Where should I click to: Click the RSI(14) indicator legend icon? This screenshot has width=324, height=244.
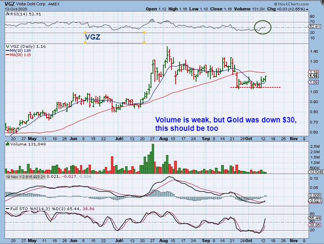tap(7, 14)
